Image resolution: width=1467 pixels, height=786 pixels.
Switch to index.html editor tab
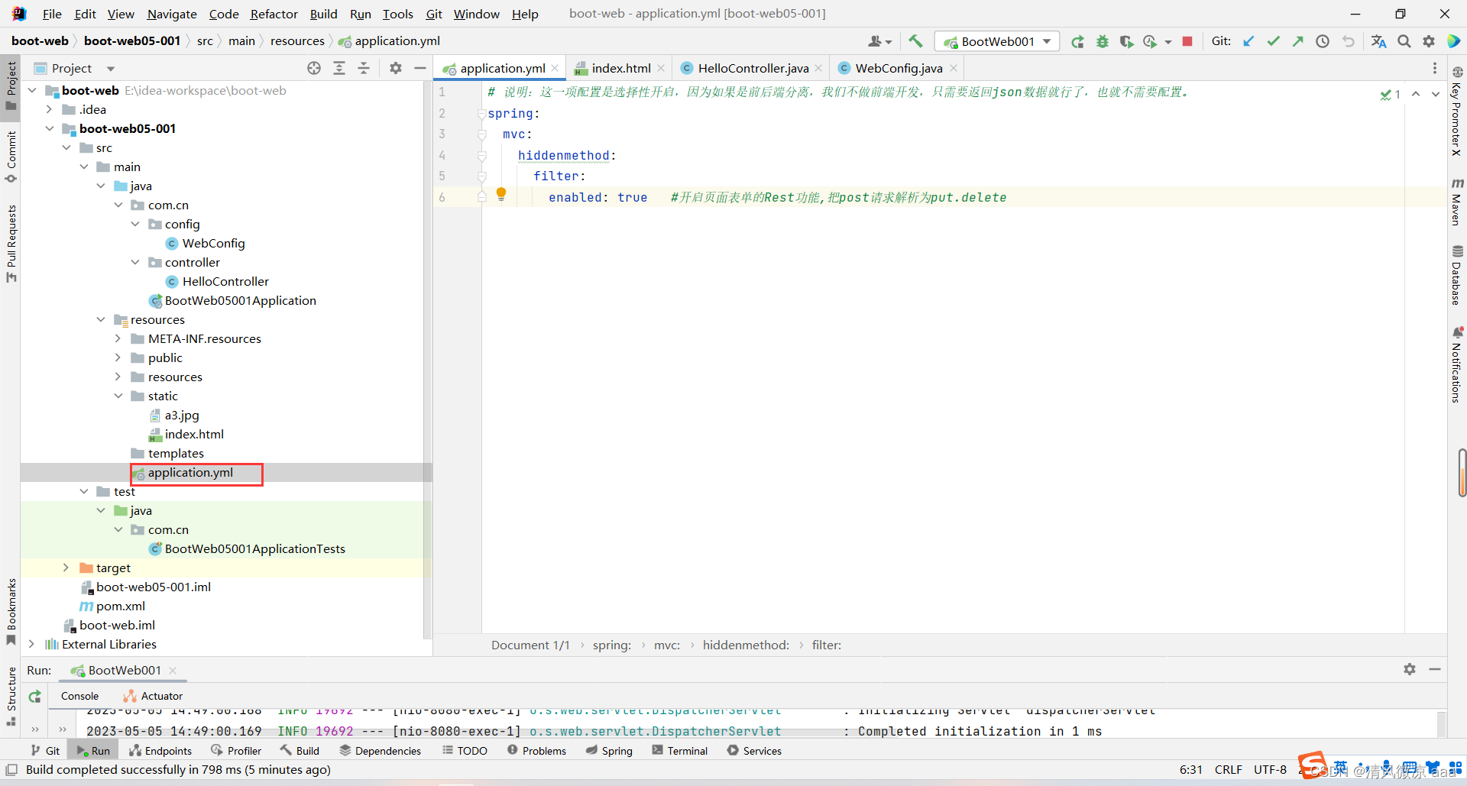coord(621,68)
